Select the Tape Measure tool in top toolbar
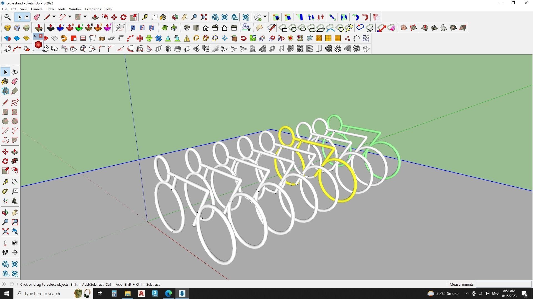Viewport: 533px width, 299px height. pyautogui.click(x=145, y=17)
